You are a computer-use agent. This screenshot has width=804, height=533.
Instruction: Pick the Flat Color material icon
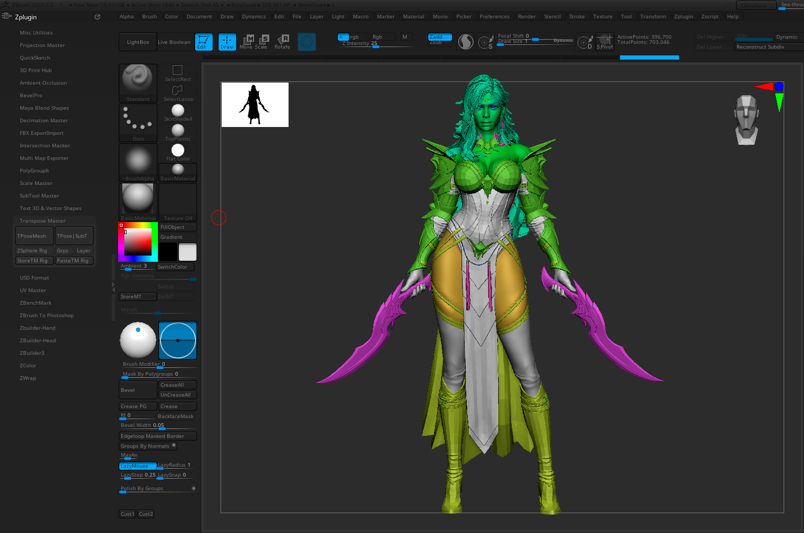click(x=178, y=153)
